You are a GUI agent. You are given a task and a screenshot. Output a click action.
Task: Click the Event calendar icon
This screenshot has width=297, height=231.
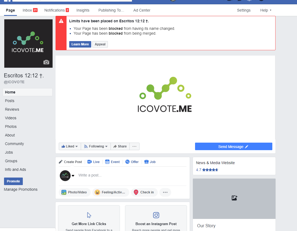(107, 162)
